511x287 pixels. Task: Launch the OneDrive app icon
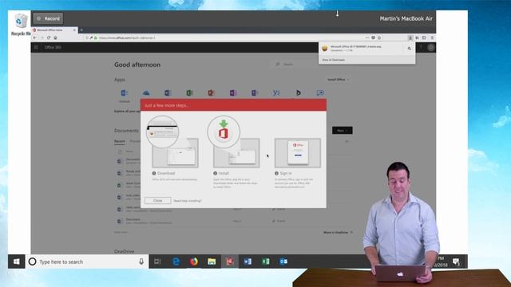(146, 93)
